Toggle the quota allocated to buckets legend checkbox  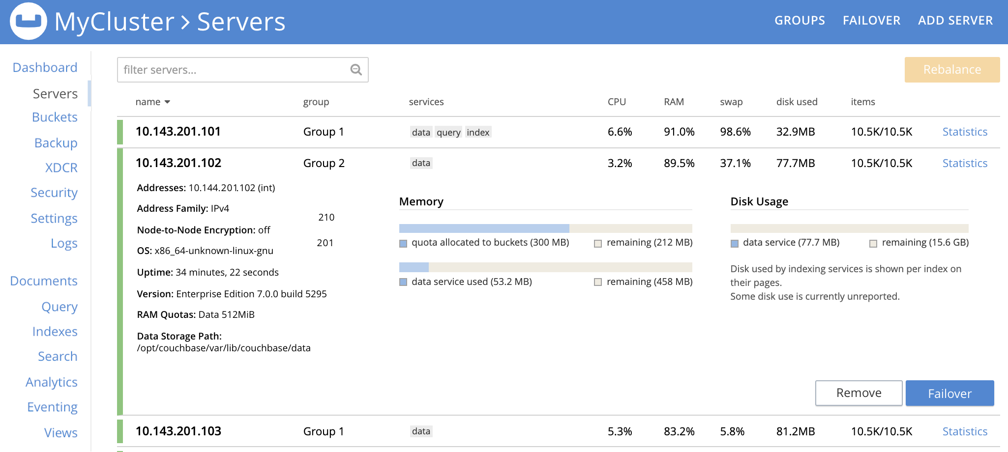[403, 242]
